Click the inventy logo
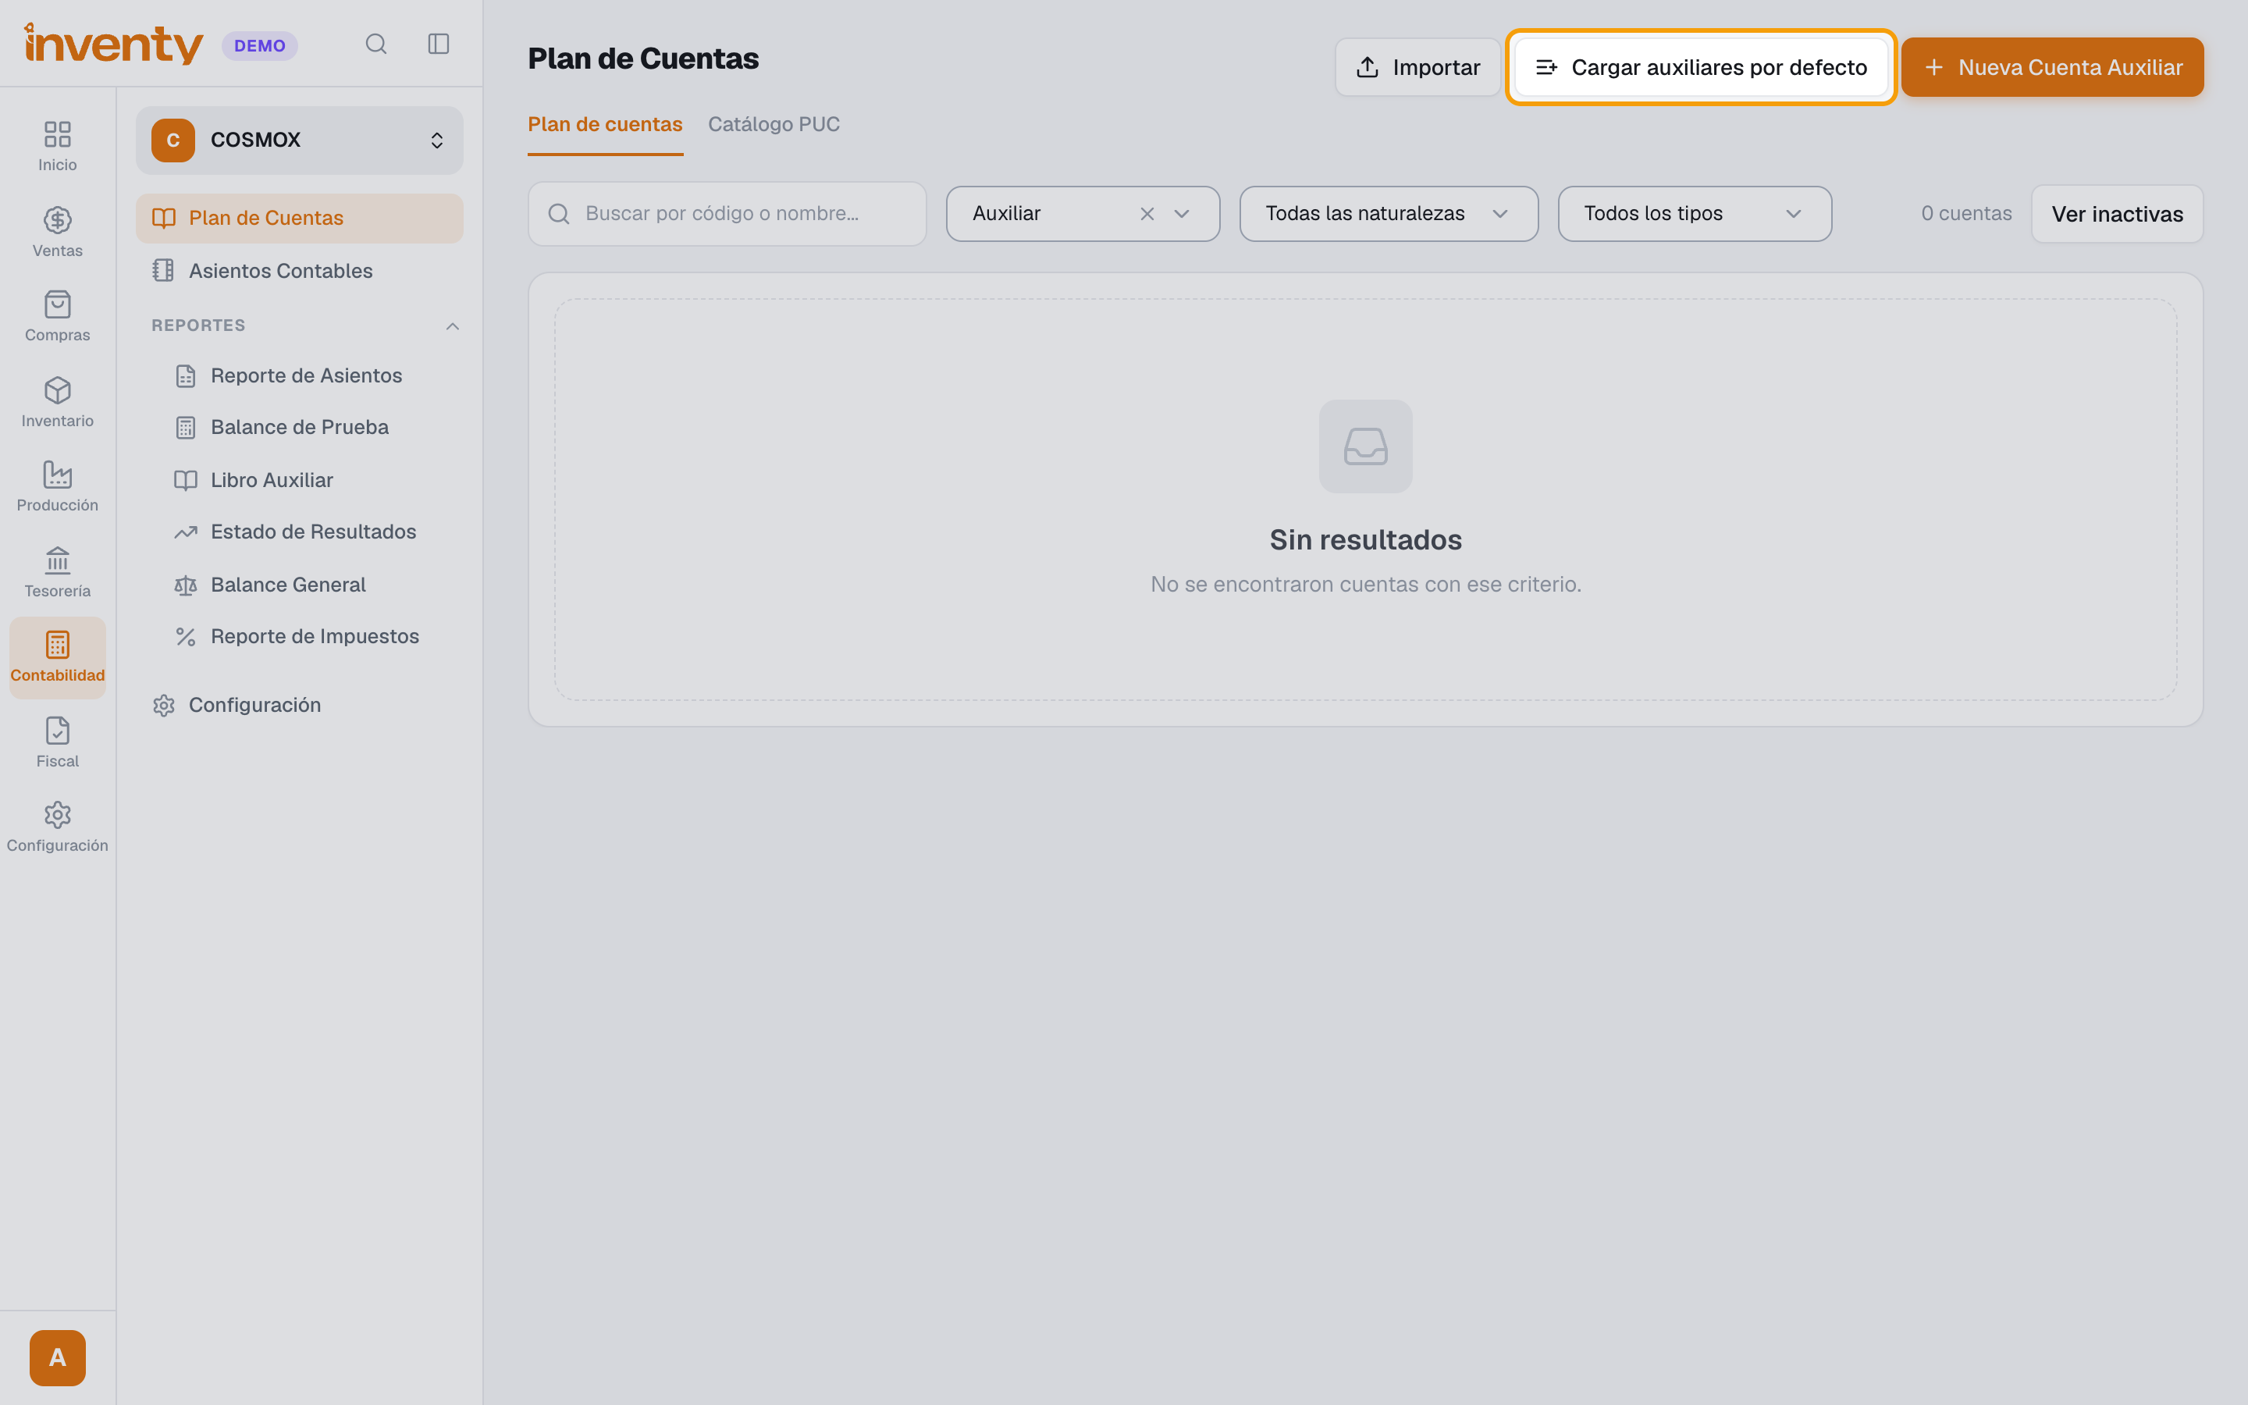Screen dimensions: 2248x1405 pyautogui.click(x=113, y=44)
